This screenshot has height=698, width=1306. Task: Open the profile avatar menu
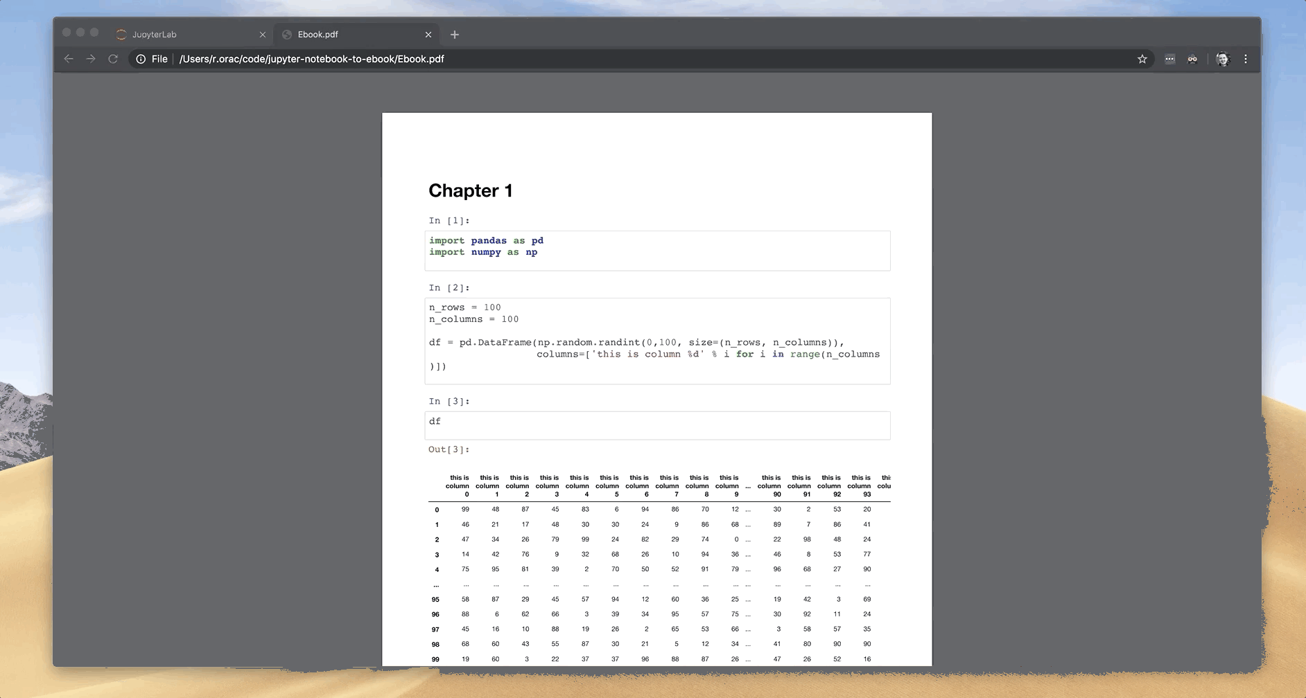point(1222,59)
